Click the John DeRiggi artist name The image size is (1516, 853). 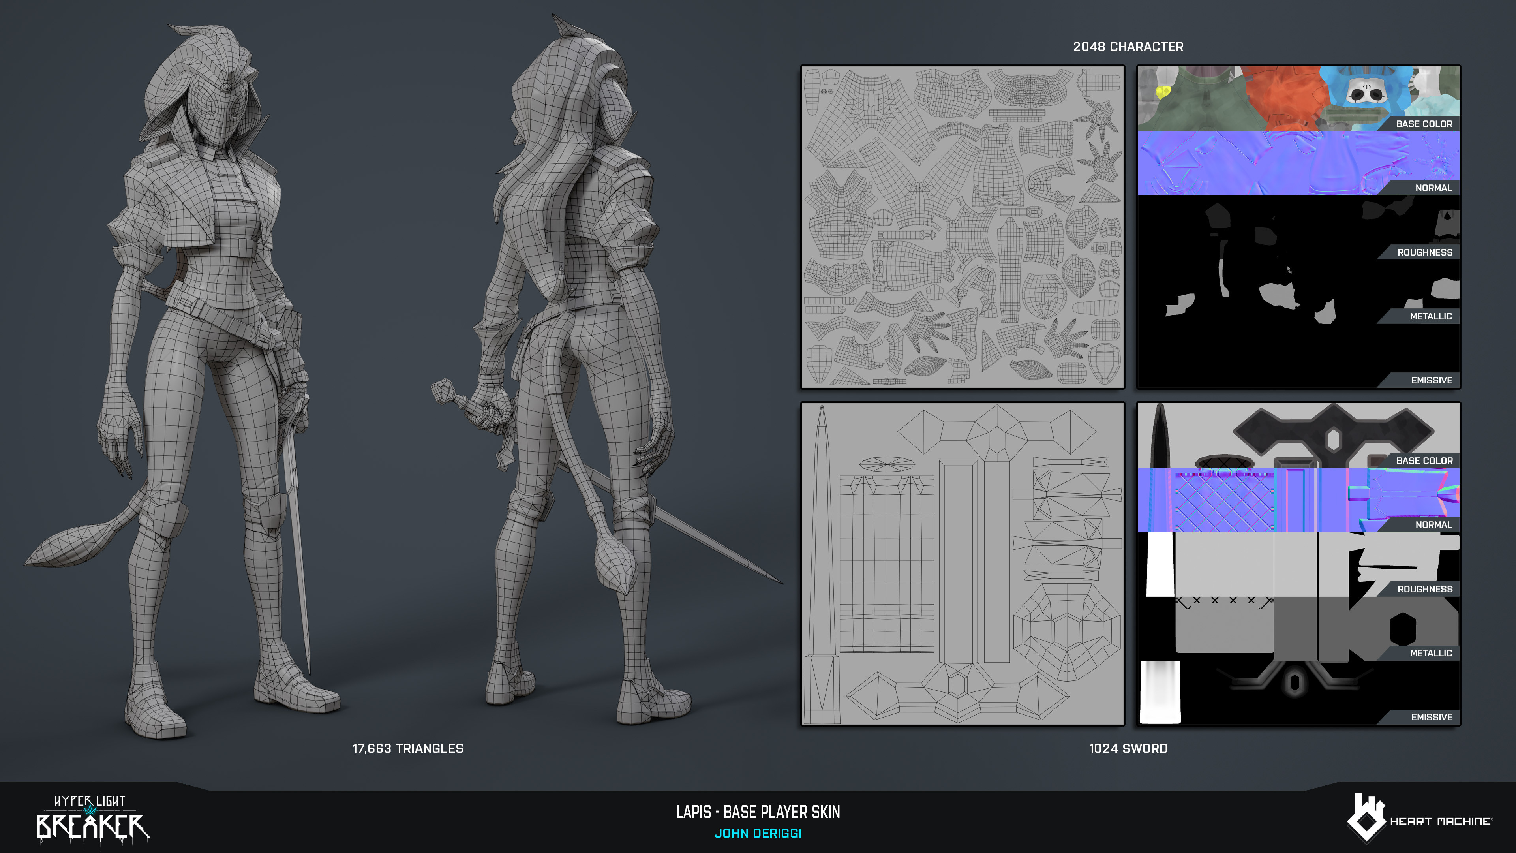[758, 834]
